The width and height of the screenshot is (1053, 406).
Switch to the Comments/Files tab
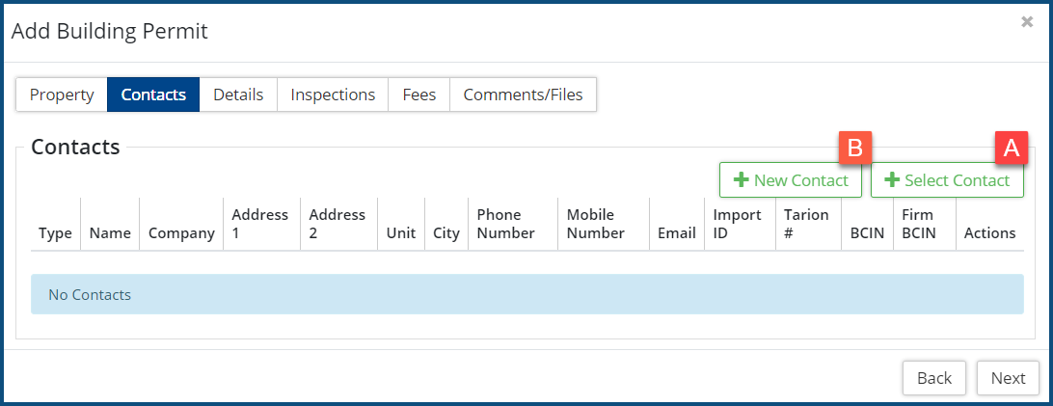pyautogui.click(x=523, y=95)
